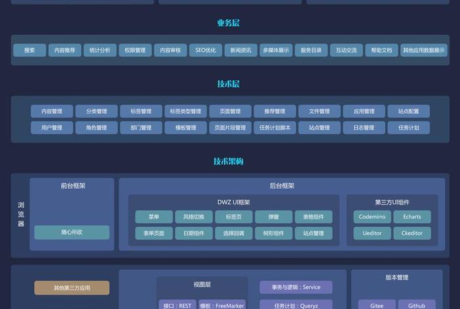The image size is (460, 309).
Task: Select the 其他应用数据展示 block
Action: 424,50
